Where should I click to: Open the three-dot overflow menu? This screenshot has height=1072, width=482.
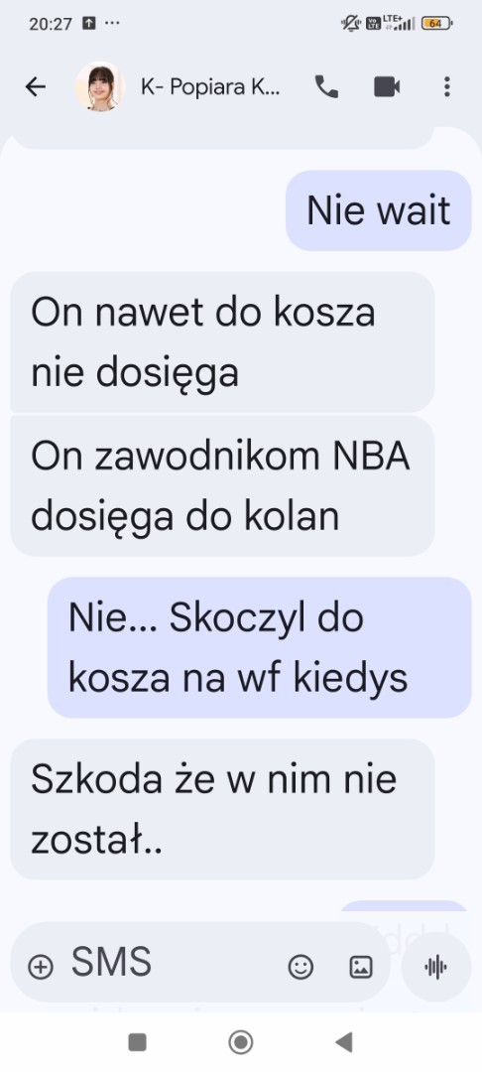click(446, 86)
